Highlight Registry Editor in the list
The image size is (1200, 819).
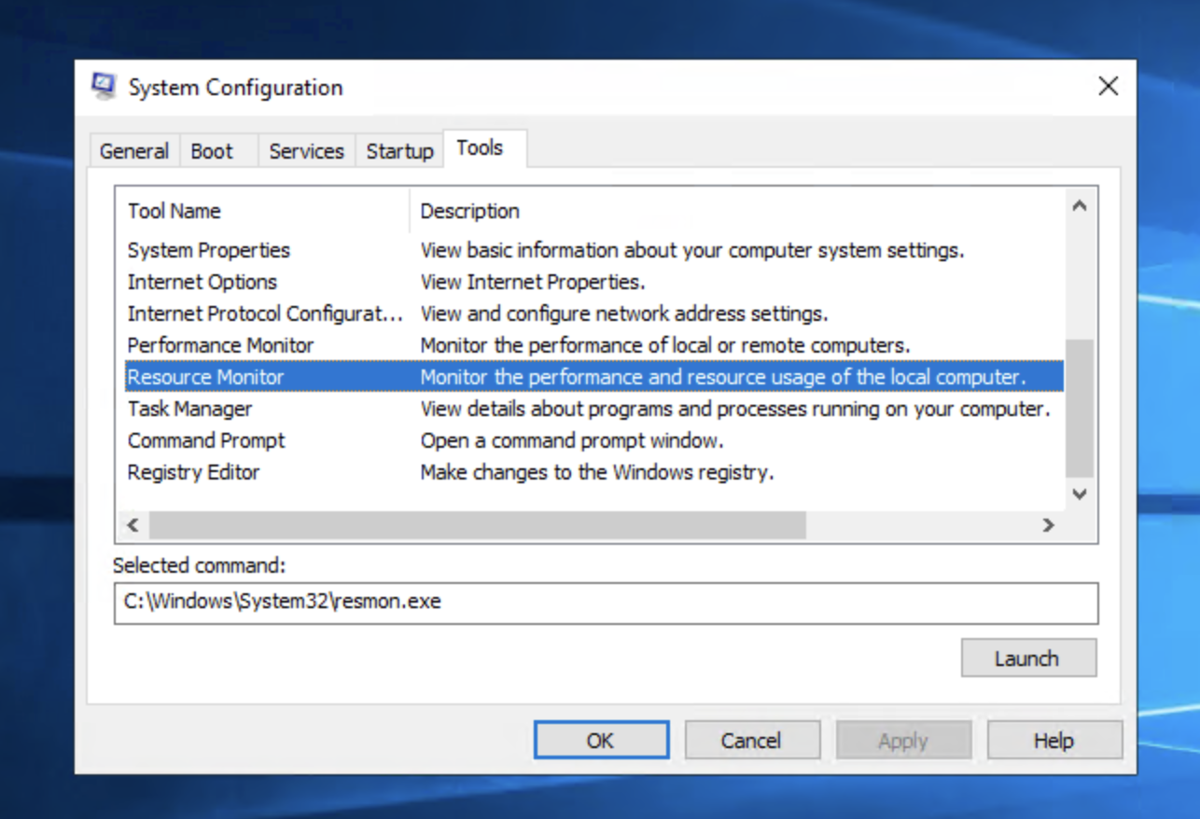193,472
